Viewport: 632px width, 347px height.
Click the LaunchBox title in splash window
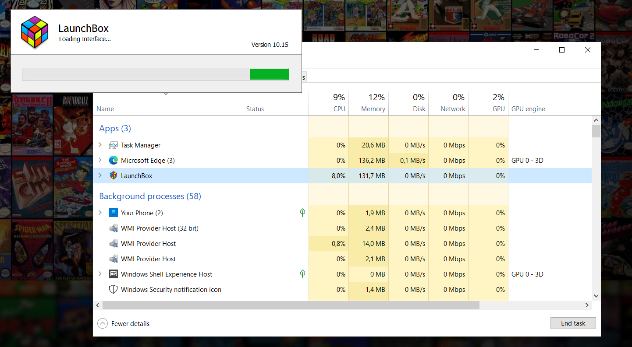coord(83,28)
